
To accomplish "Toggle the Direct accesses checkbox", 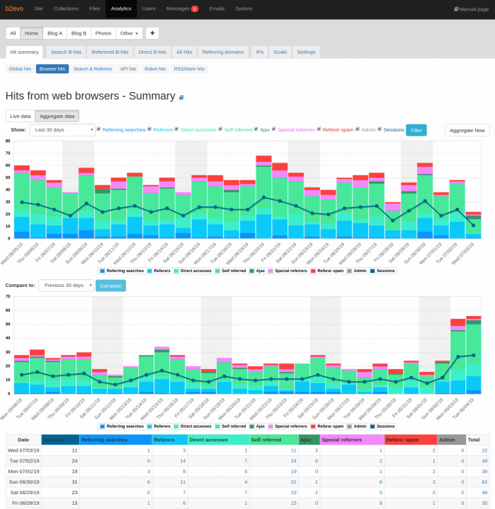I will tap(176, 129).
